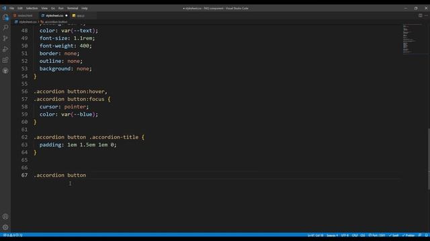
Task: Click stylesheet.css in the breadcrumb
Action: pos(28,22)
